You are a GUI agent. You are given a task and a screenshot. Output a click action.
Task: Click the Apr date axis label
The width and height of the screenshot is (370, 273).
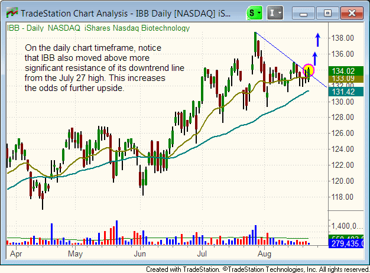click(16, 254)
